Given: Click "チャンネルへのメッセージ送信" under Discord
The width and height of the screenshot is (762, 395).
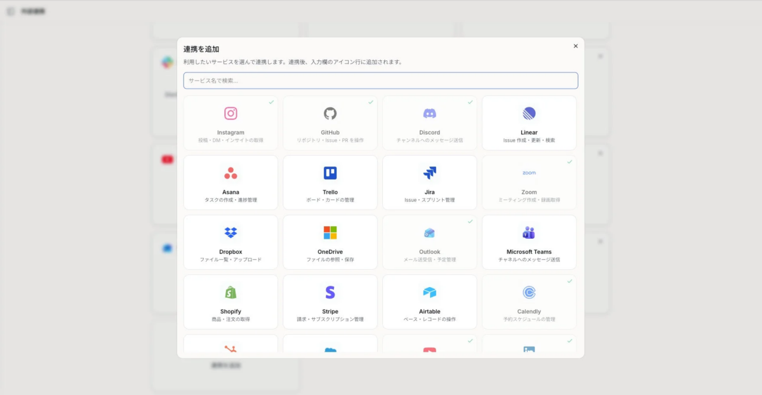Looking at the screenshot, I should (430, 140).
